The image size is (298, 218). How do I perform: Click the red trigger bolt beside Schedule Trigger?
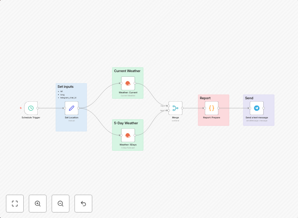(20, 108)
